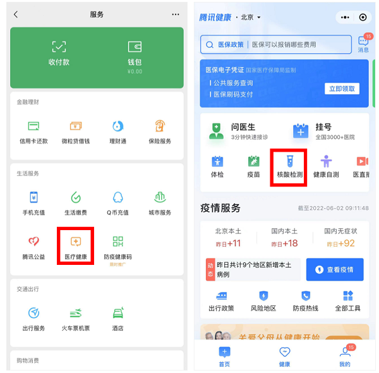This screenshot has width=379, height=373.
Task: Open 微粒贷借钱 service
Action: 76,133
